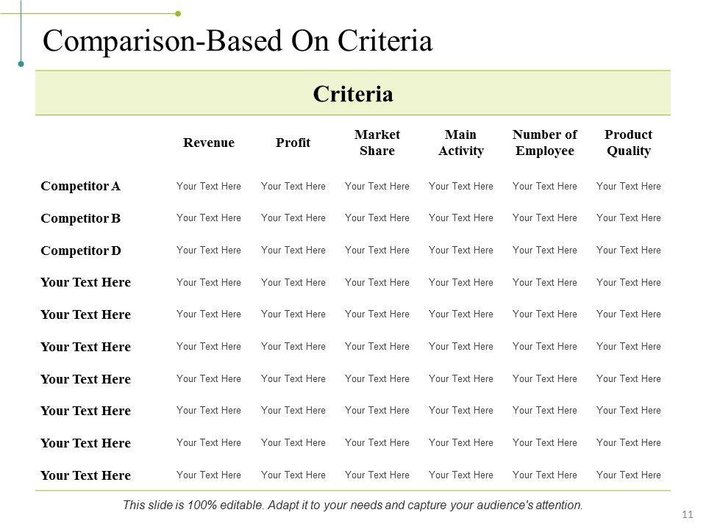
Task: Click Competitor D's Number of Employee cell
Action: pyautogui.click(x=545, y=251)
